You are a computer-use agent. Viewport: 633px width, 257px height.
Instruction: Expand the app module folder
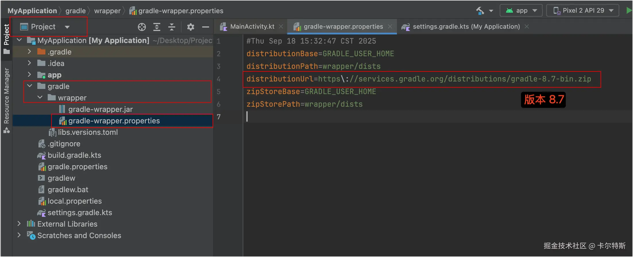tap(29, 75)
